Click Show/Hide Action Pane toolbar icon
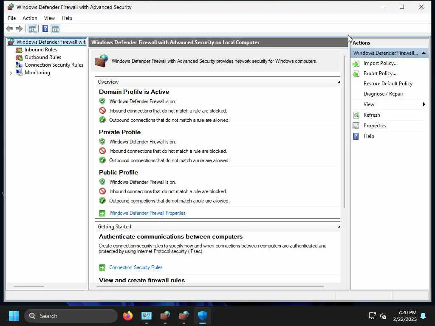The height and width of the screenshot is (326, 435). 56,28
